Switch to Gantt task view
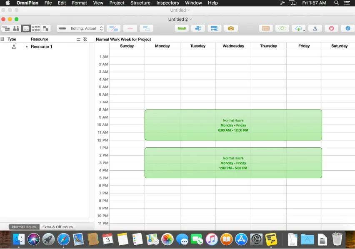 coord(6,28)
